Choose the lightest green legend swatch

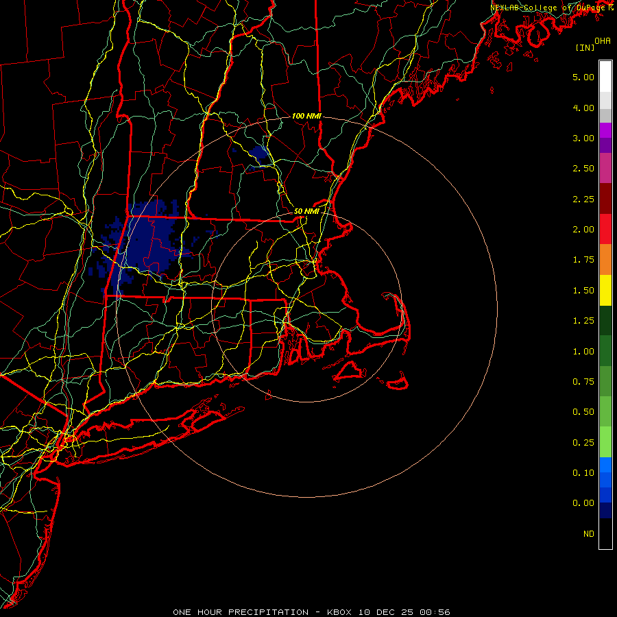tap(605, 442)
